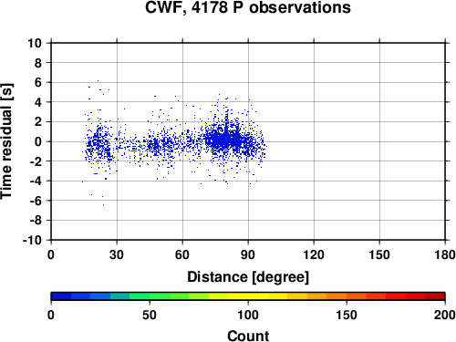Click the Count colorbar label
Image resolution: width=456 pixels, height=342 pixels.
click(248, 336)
